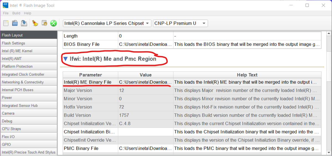Open the Build menu
The image size is (332, 156).
16,13
